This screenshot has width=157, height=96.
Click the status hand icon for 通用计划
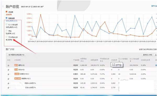point(9,65)
